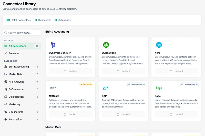Click the lock icon on the NetSuite card
The width and height of the screenshot is (205, 136).
coord(65,114)
